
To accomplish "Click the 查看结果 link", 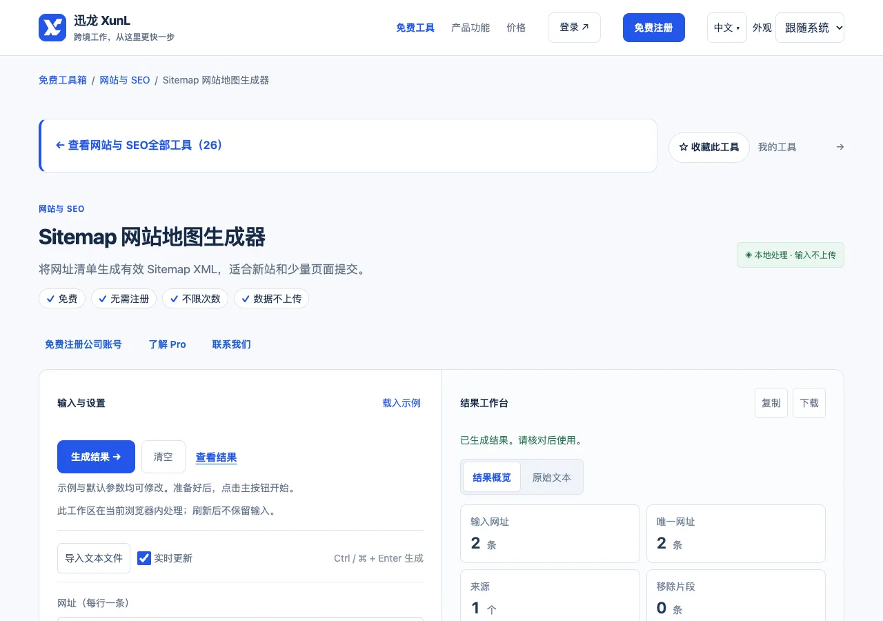I will click(x=217, y=457).
